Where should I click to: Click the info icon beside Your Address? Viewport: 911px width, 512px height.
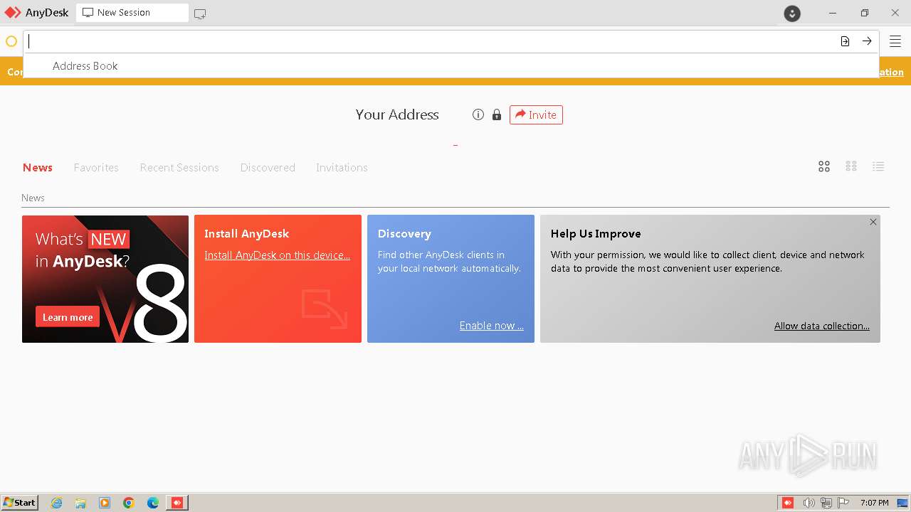pyautogui.click(x=478, y=114)
